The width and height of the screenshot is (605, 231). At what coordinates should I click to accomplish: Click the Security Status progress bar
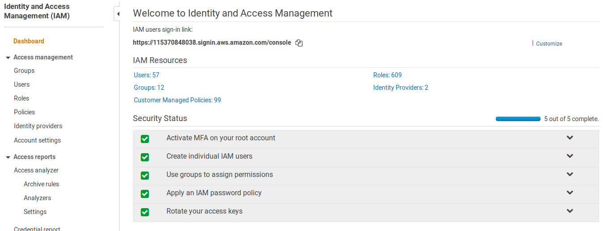518,119
